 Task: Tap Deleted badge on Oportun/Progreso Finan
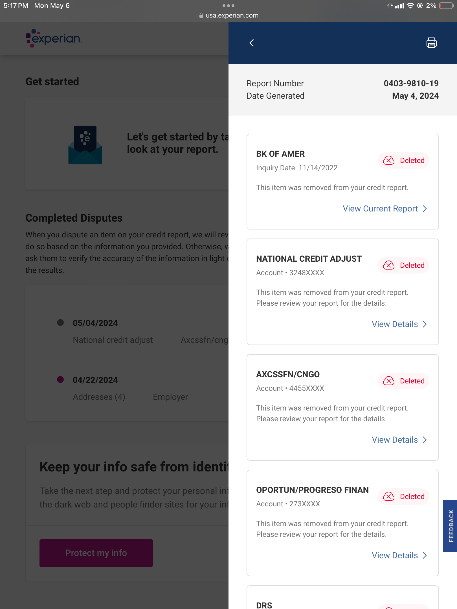click(x=403, y=497)
